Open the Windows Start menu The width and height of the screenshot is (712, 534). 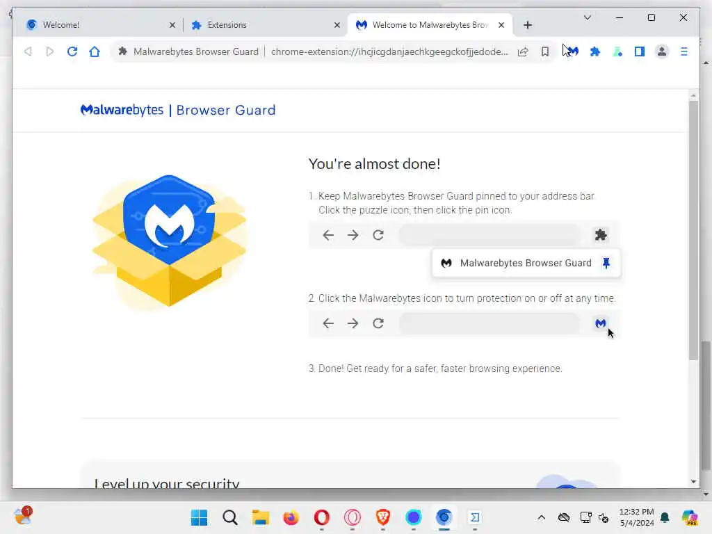click(x=199, y=517)
